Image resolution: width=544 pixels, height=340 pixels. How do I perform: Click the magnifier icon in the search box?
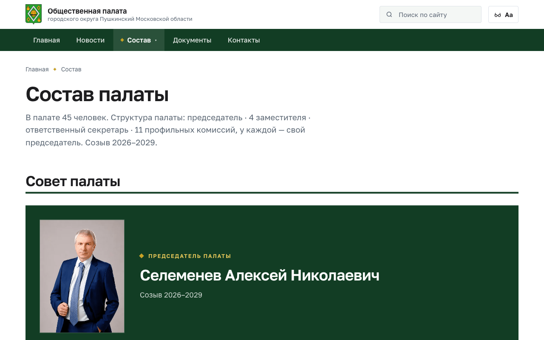click(x=389, y=14)
